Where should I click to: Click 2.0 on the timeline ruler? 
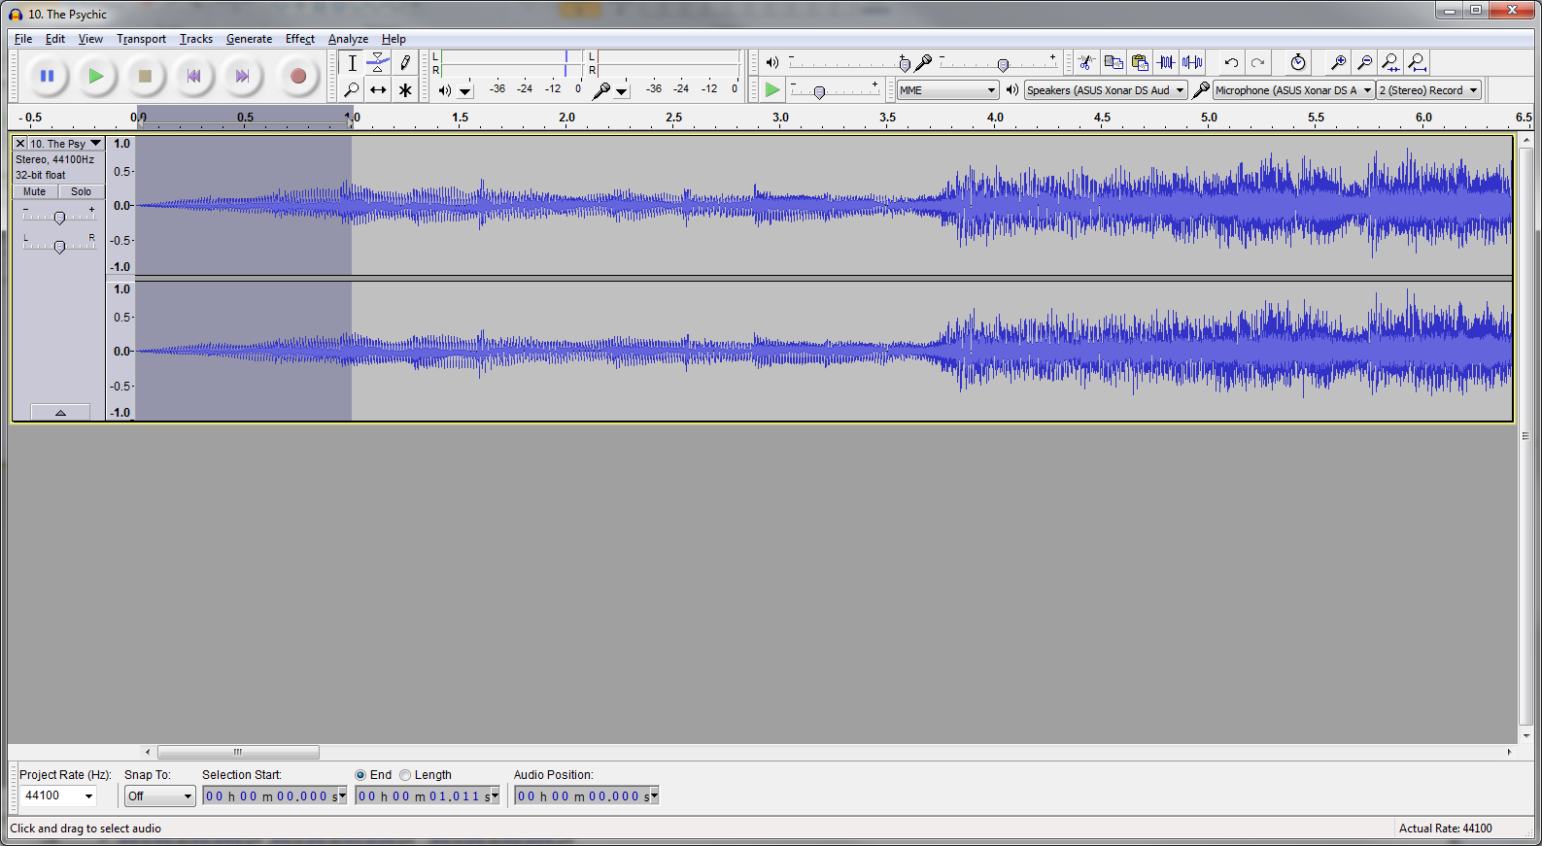566,118
